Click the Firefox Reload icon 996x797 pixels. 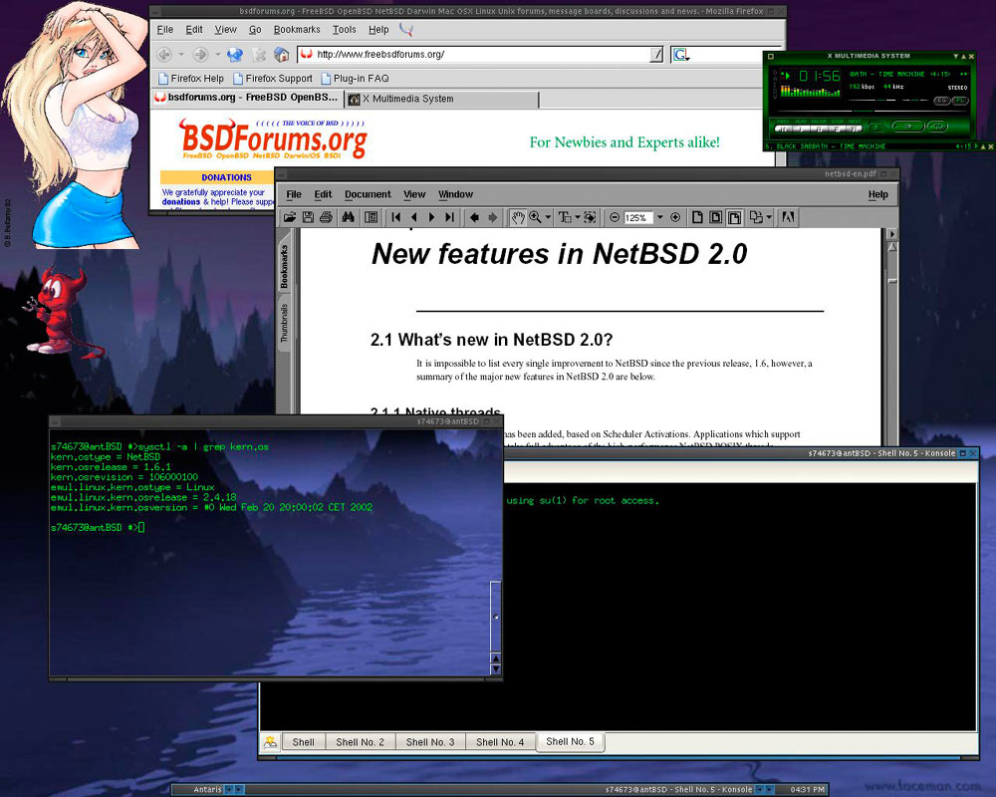coord(234,55)
